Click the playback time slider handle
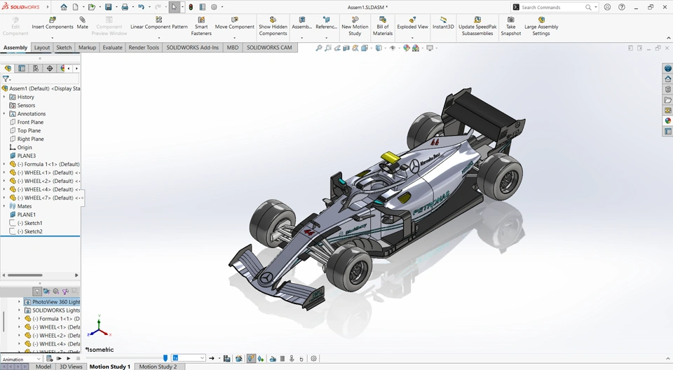Image resolution: width=673 pixels, height=370 pixels. pyautogui.click(x=165, y=358)
